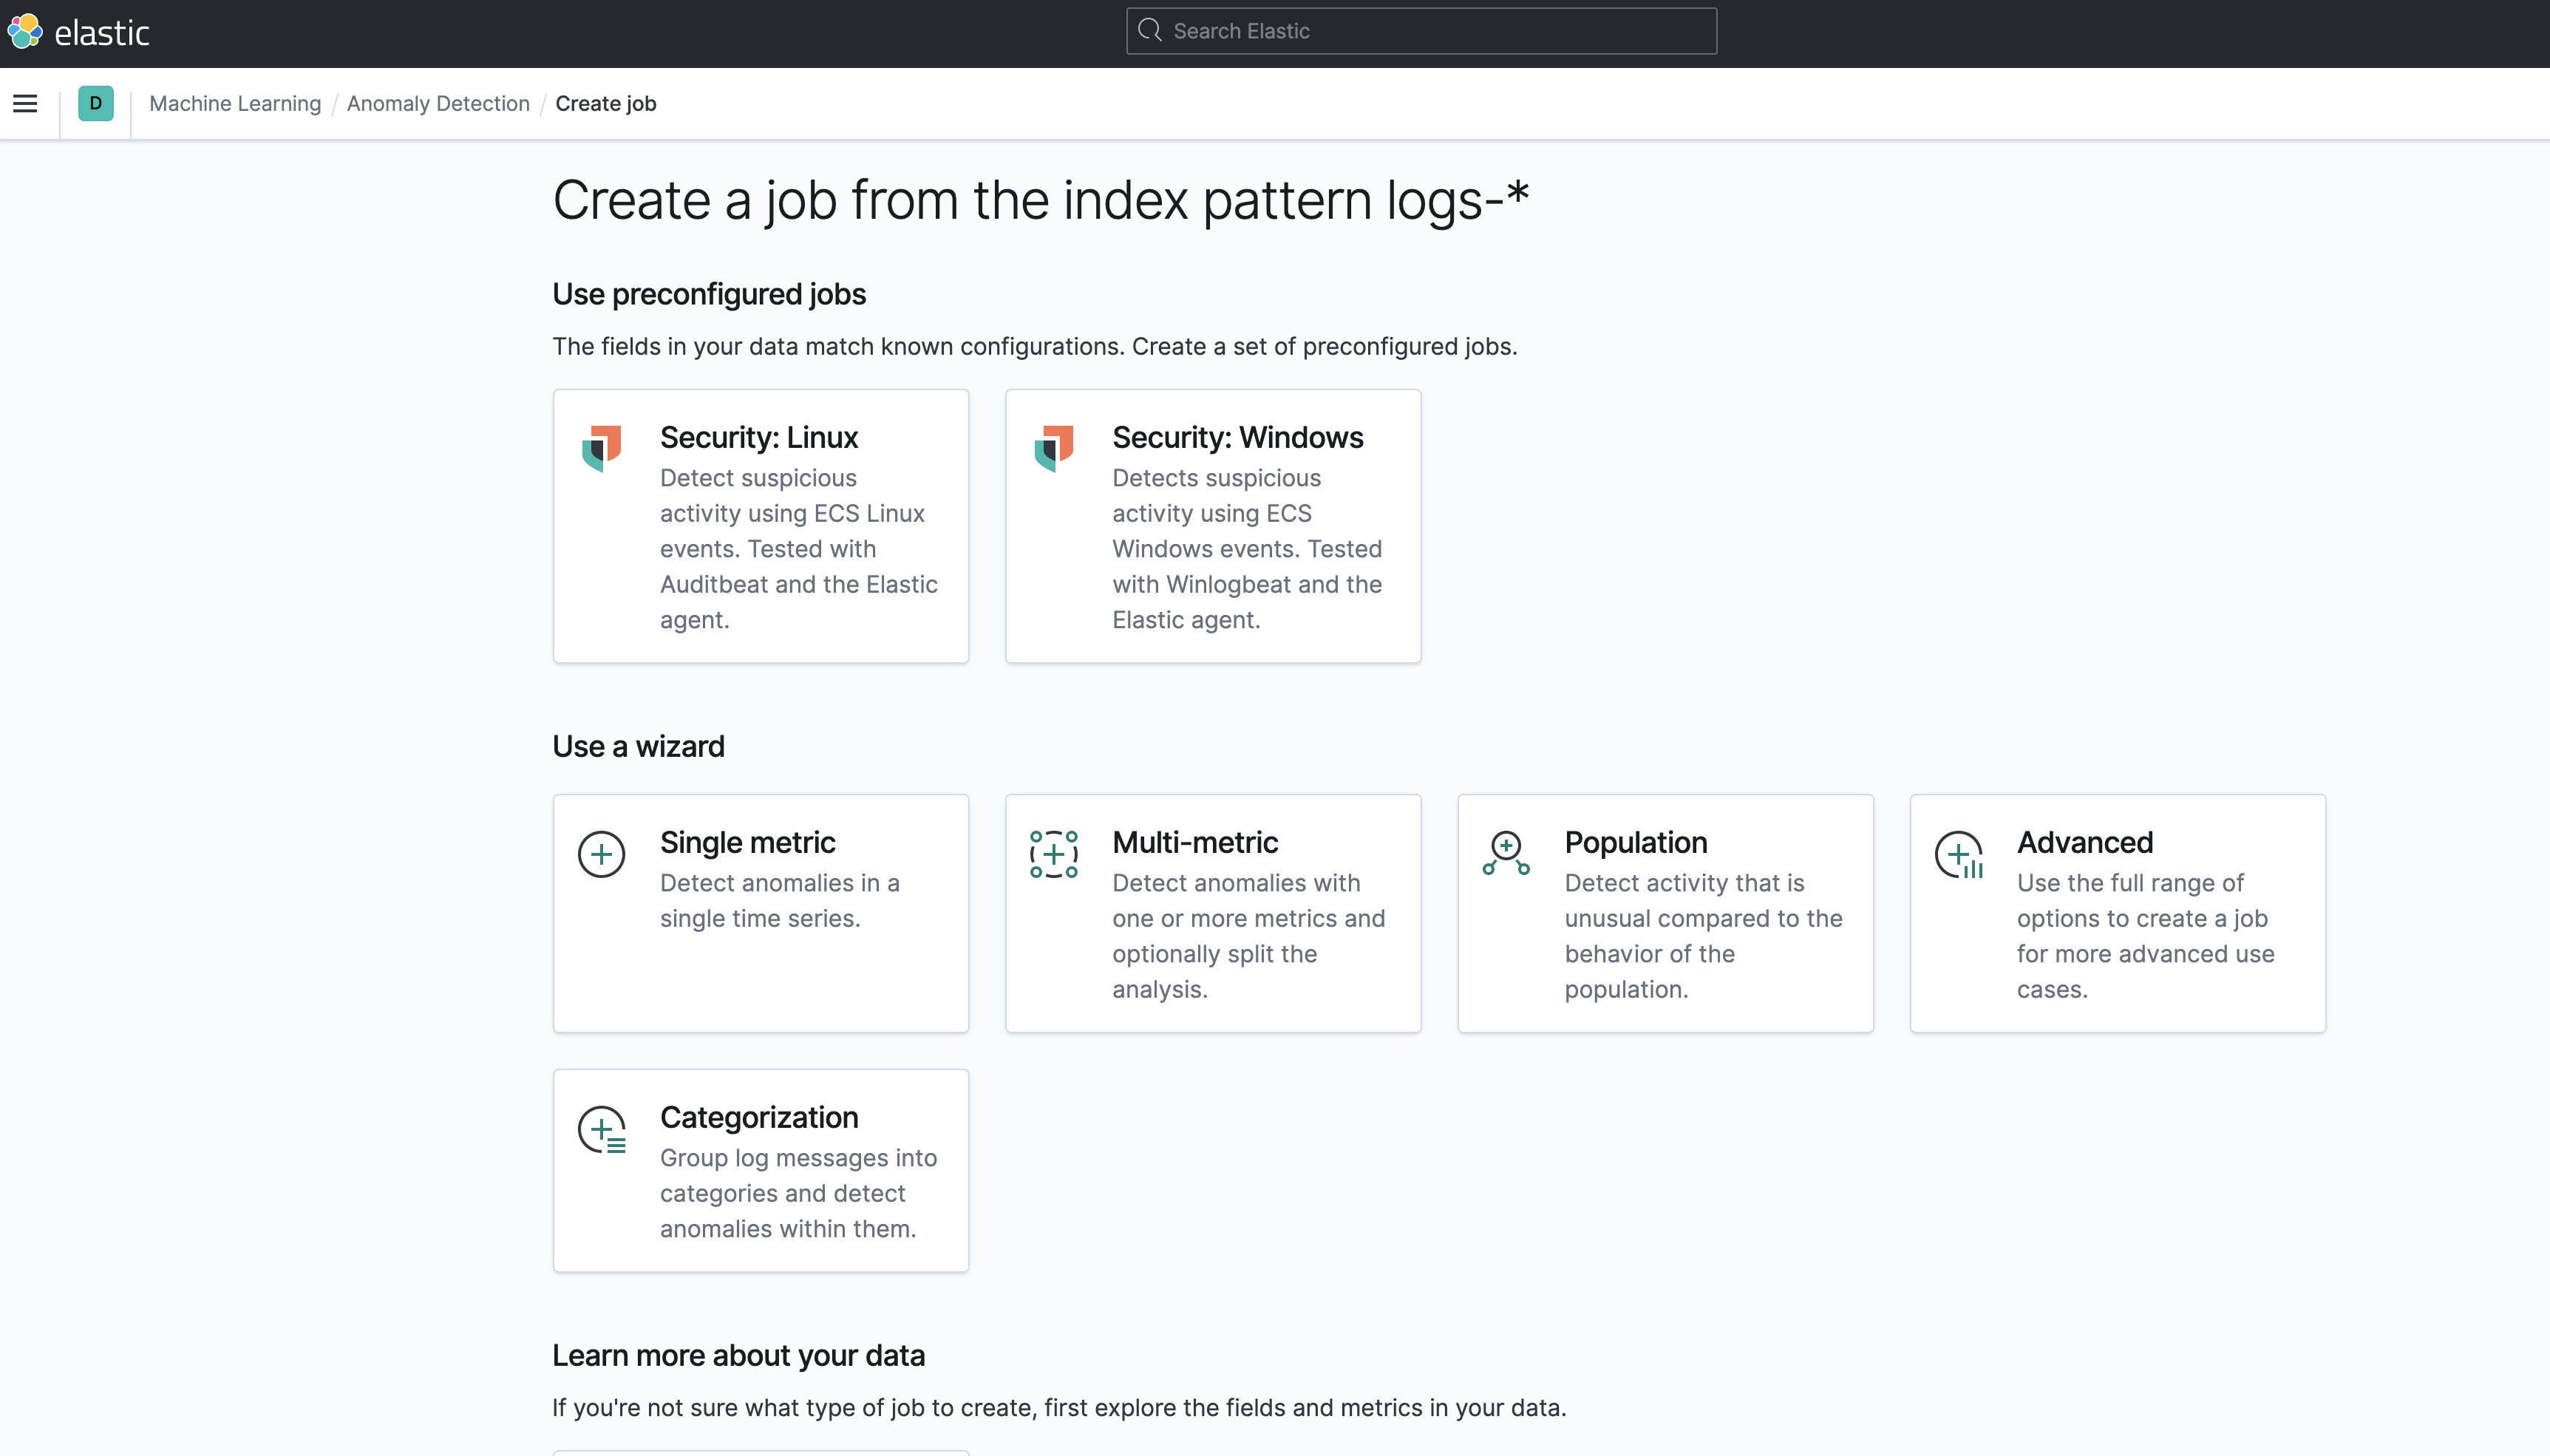The width and height of the screenshot is (2550, 1456).
Task: Click the Advanced wizard icon
Action: pyautogui.click(x=1958, y=854)
